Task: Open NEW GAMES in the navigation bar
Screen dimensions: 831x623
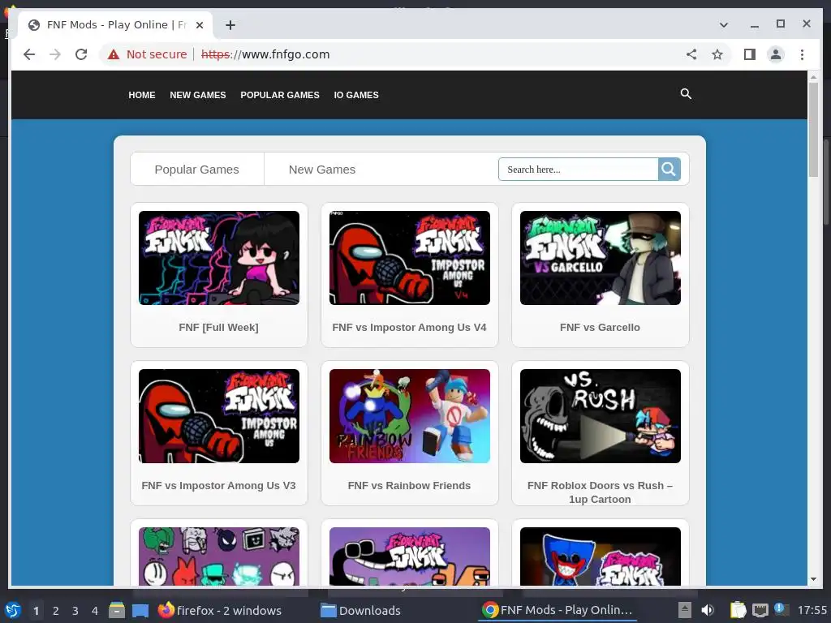Action: [198, 95]
